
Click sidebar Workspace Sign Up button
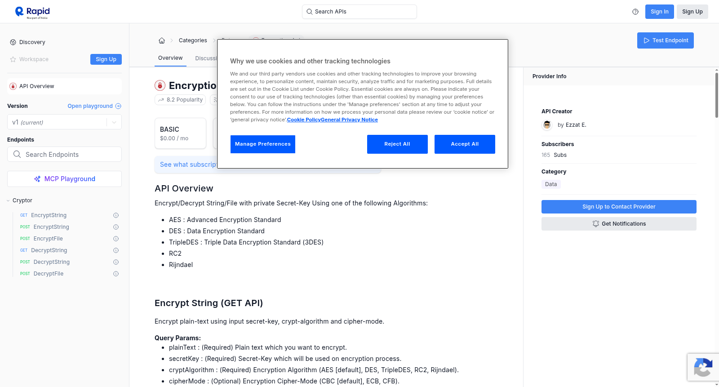coord(106,59)
